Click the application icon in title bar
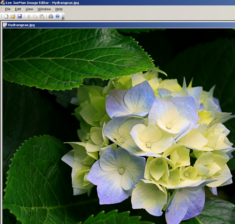 [x=3, y=3]
